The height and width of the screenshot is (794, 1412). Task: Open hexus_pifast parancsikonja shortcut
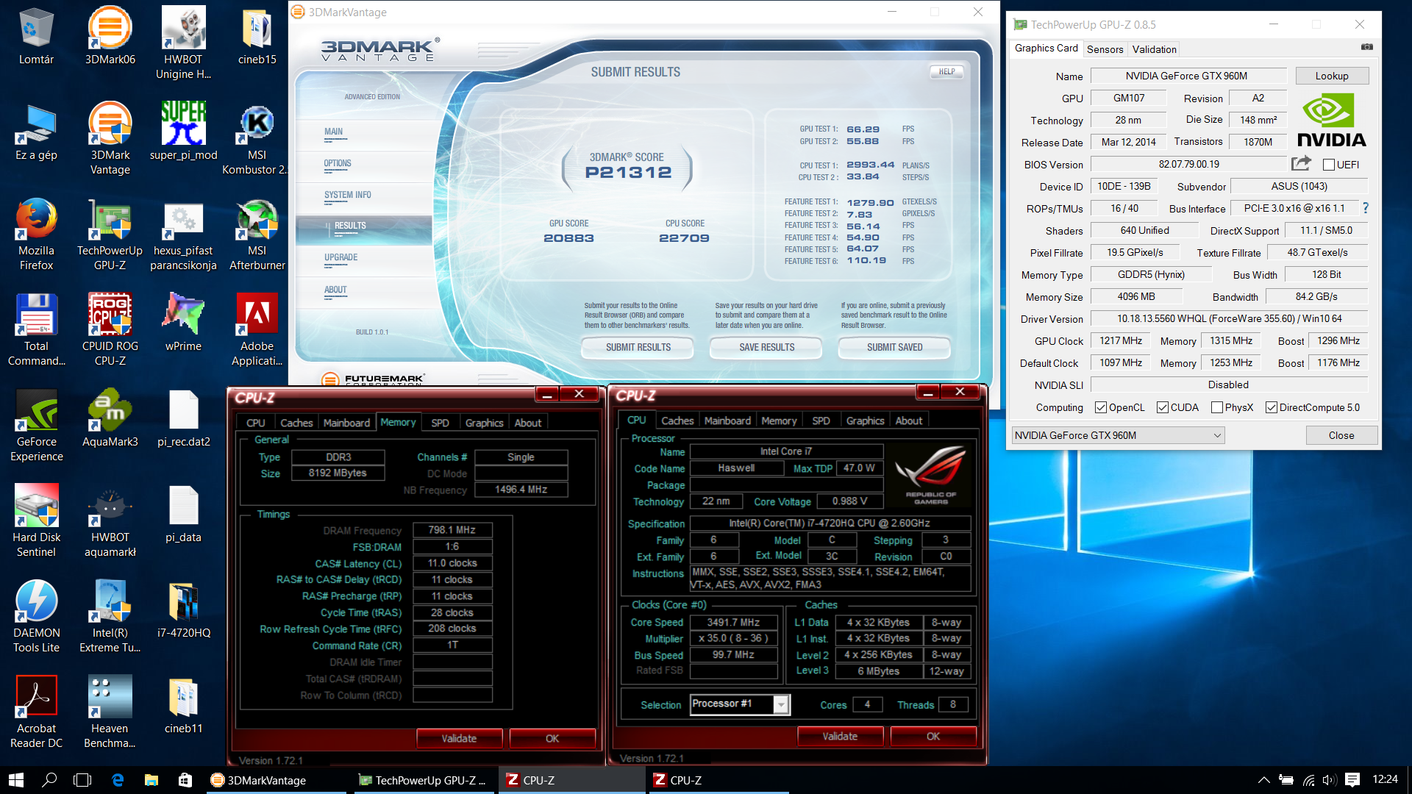pyautogui.click(x=183, y=234)
